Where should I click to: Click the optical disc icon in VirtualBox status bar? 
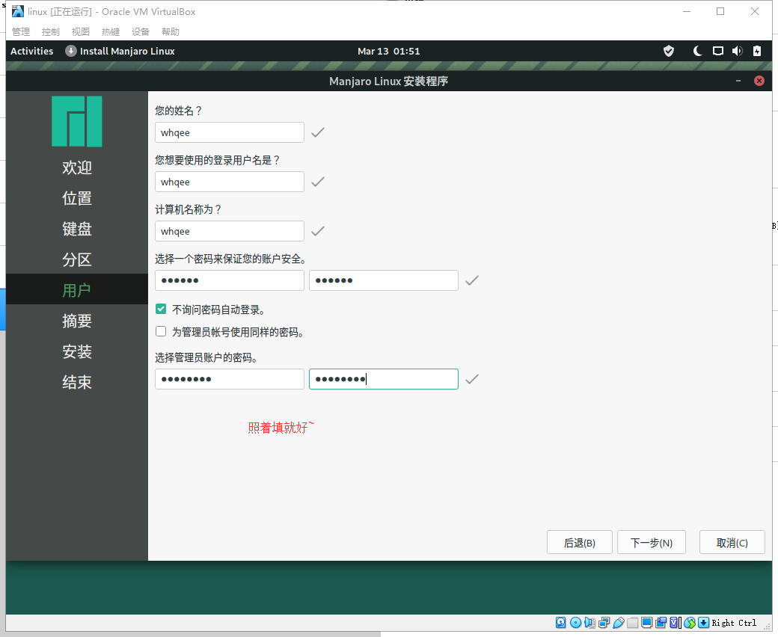tap(575, 623)
